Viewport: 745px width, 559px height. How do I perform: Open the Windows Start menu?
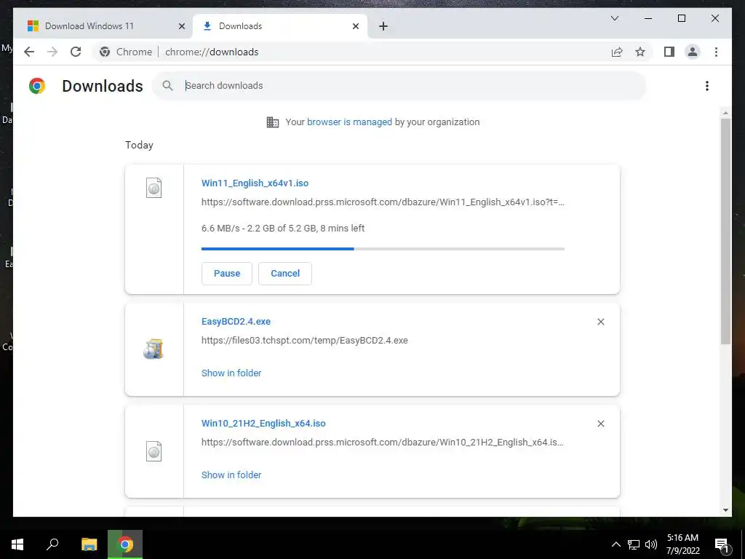pos(17,544)
